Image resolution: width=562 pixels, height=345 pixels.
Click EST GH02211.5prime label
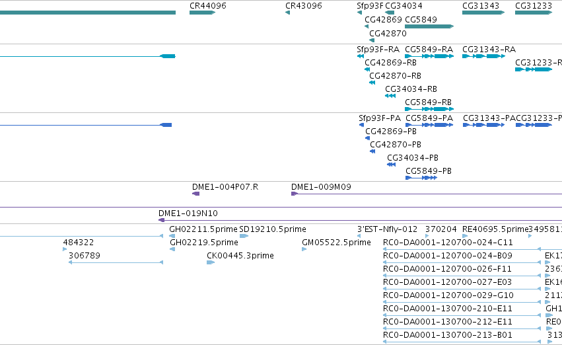click(203, 229)
